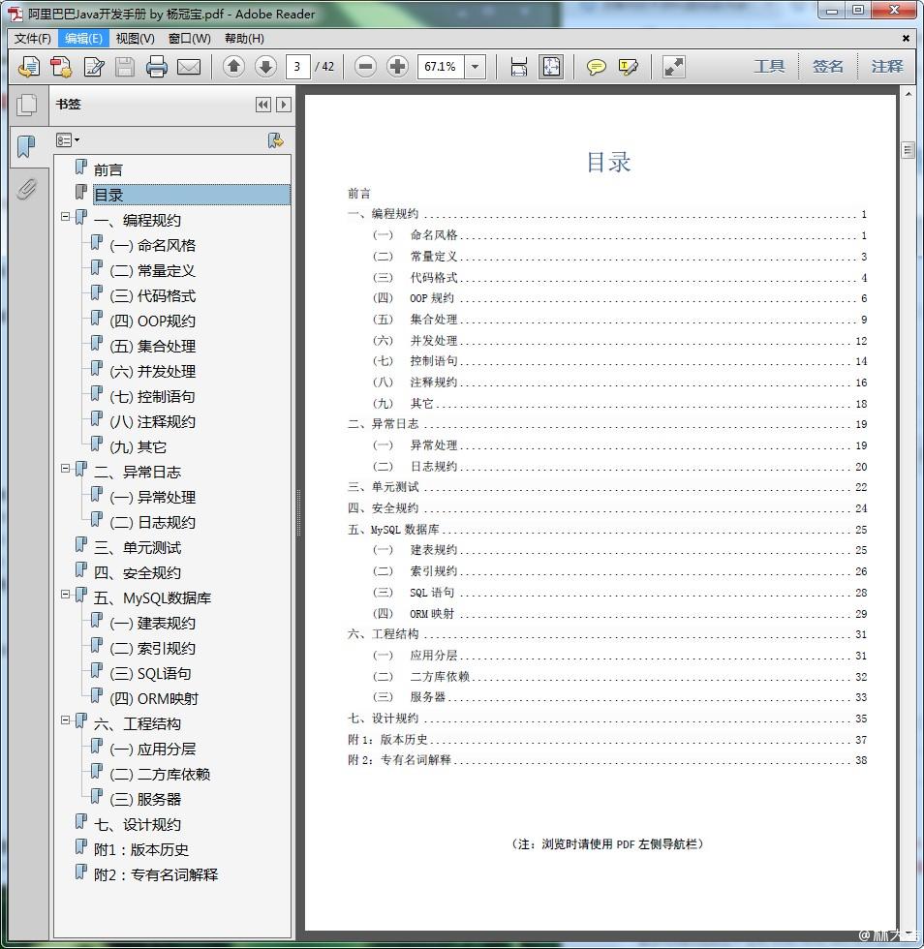Image resolution: width=924 pixels, height=949 pixels.
Task: Click the fit one full page icon
Action: pos(551,67)
